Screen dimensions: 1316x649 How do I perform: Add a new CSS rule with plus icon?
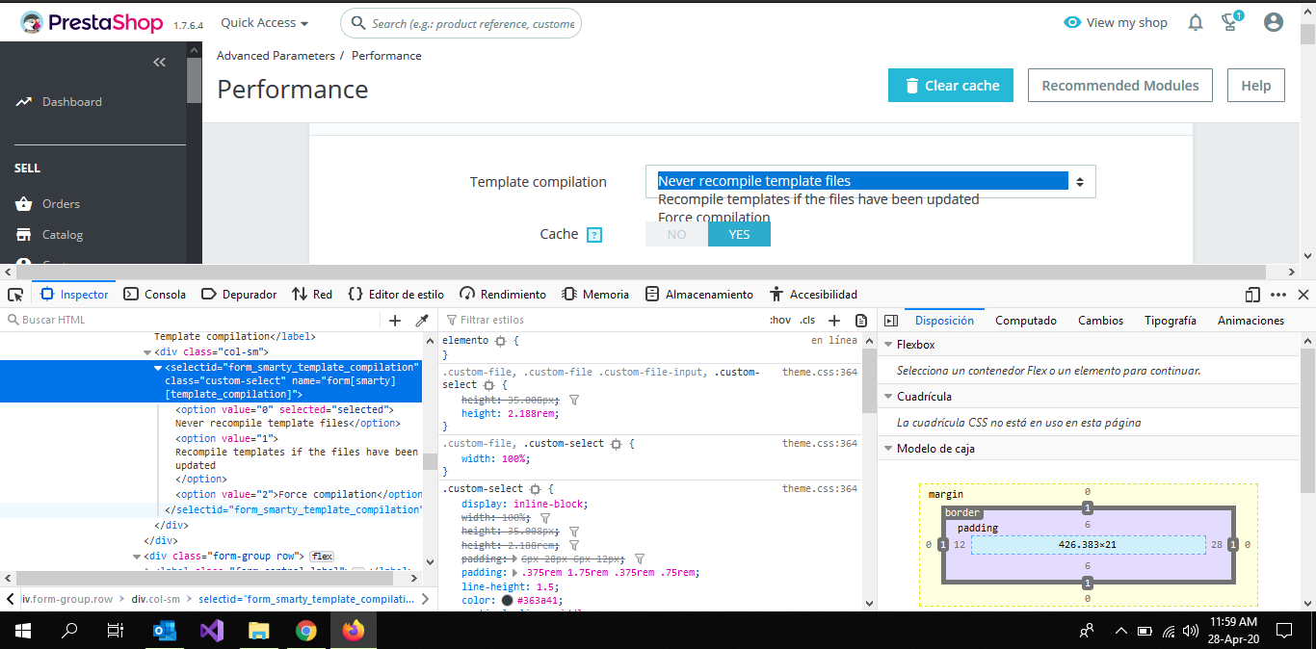point(835,321)
